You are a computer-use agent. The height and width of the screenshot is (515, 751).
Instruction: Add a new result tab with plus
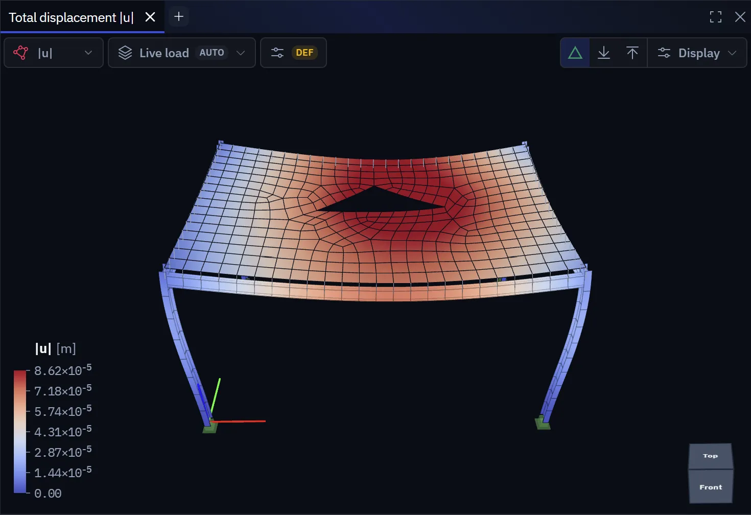[179, 17]
